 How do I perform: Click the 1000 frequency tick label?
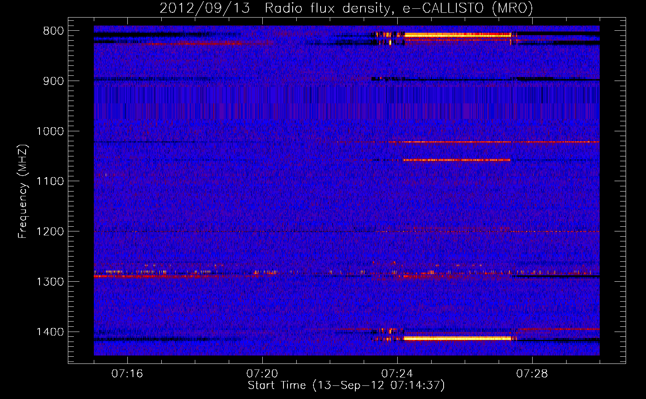click(50, 131)
